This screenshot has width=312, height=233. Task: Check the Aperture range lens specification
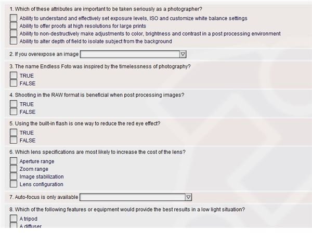coord(14,161)
